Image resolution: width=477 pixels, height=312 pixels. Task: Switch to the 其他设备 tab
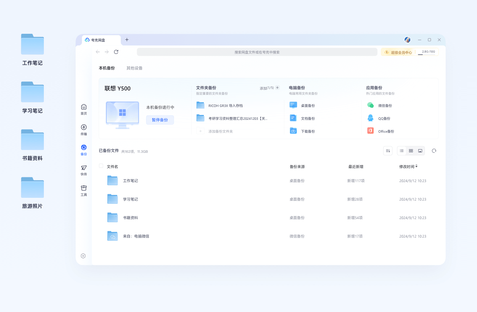[134, 68]
